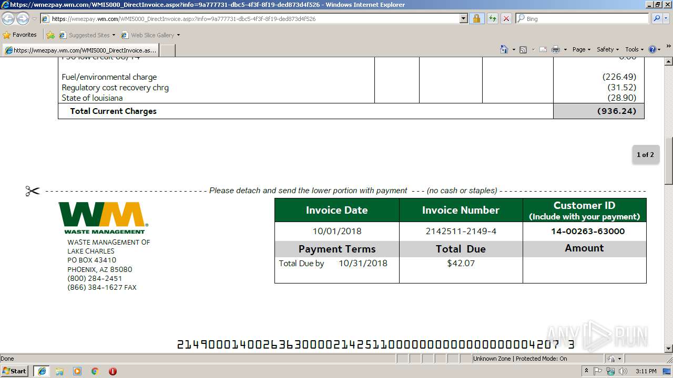Open the Safety menu
The height and width of the screenshot is (378, 673).
608,49
